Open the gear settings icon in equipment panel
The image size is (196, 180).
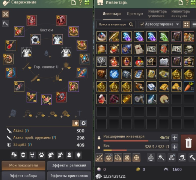(83, 123)
